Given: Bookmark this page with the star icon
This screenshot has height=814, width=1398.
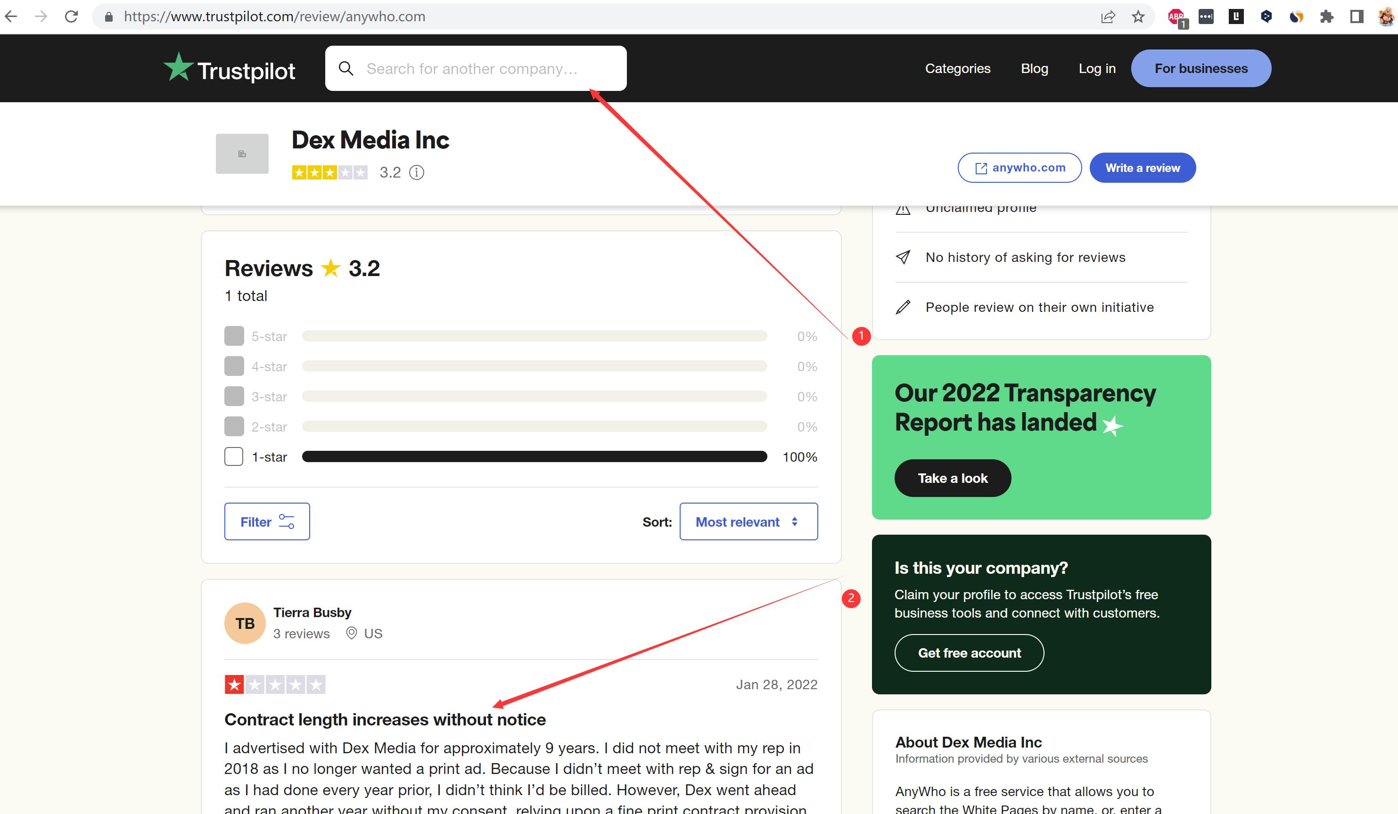Looking at the screenshot, I should (1138, 16).
